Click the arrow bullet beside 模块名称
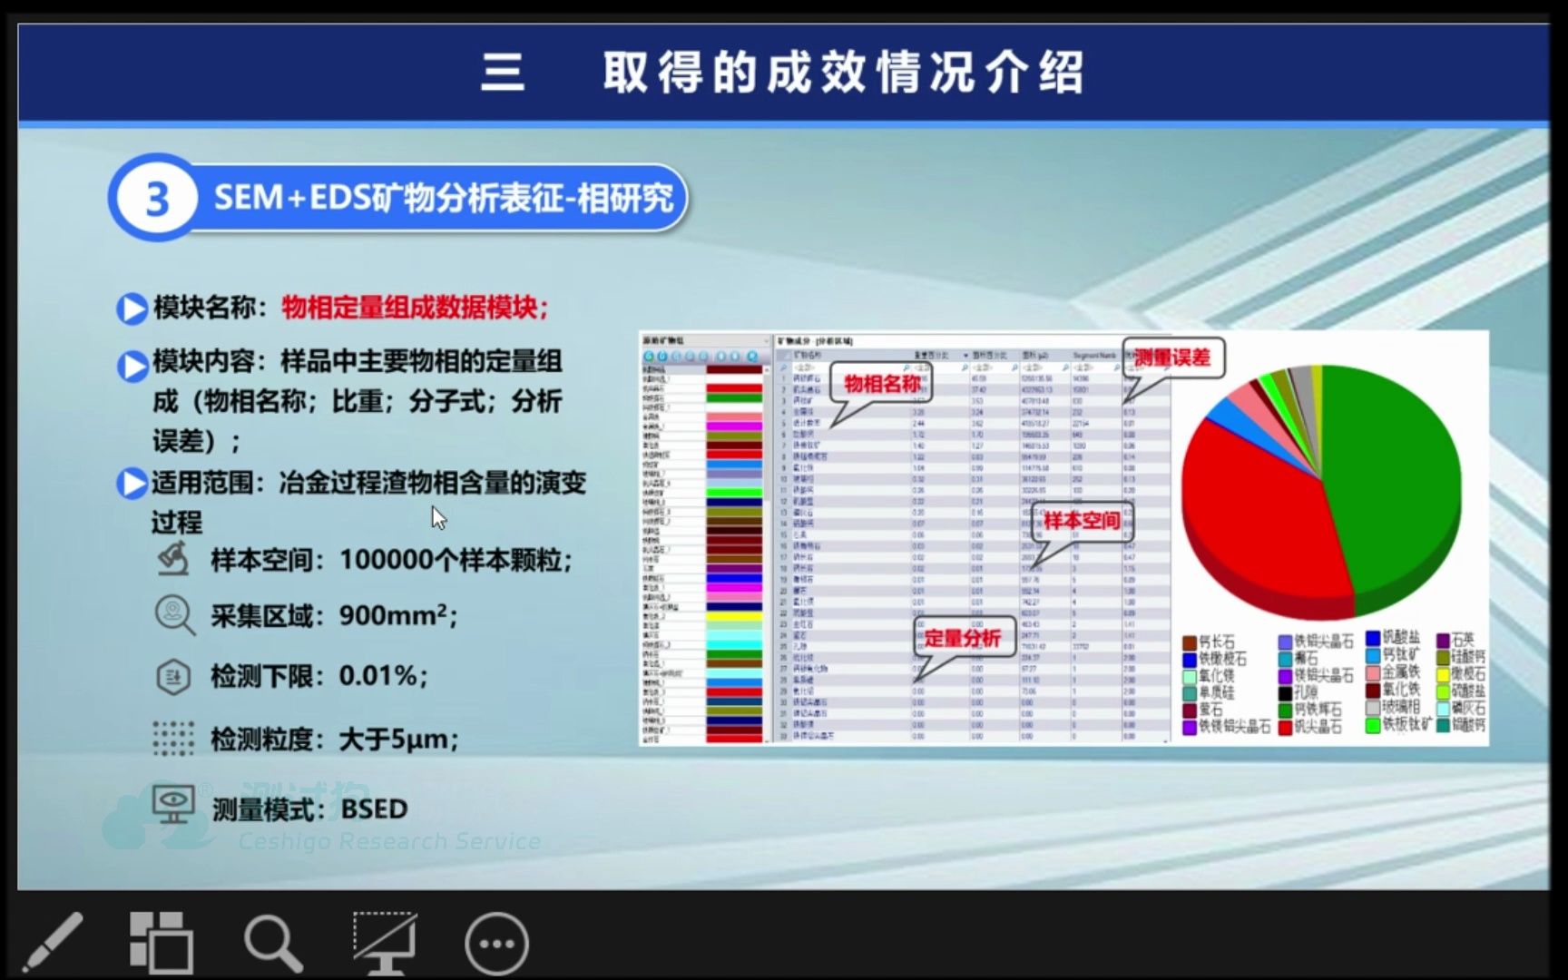 click(132, 309)
